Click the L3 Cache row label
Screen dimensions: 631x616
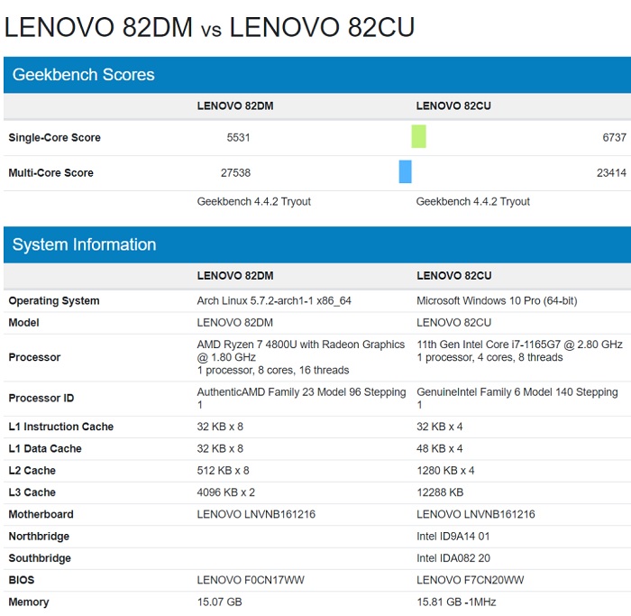pos(32,492)
